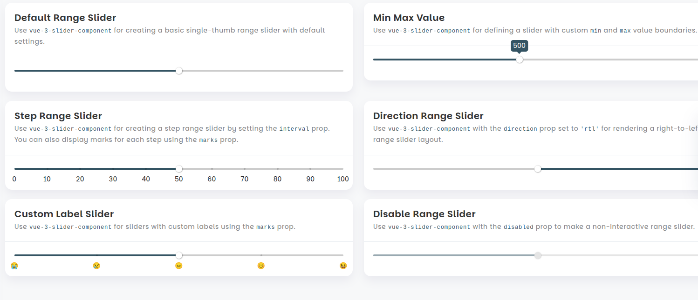Select the 0 mark label on step slider
Screen dimensions: 698x300
14,179
